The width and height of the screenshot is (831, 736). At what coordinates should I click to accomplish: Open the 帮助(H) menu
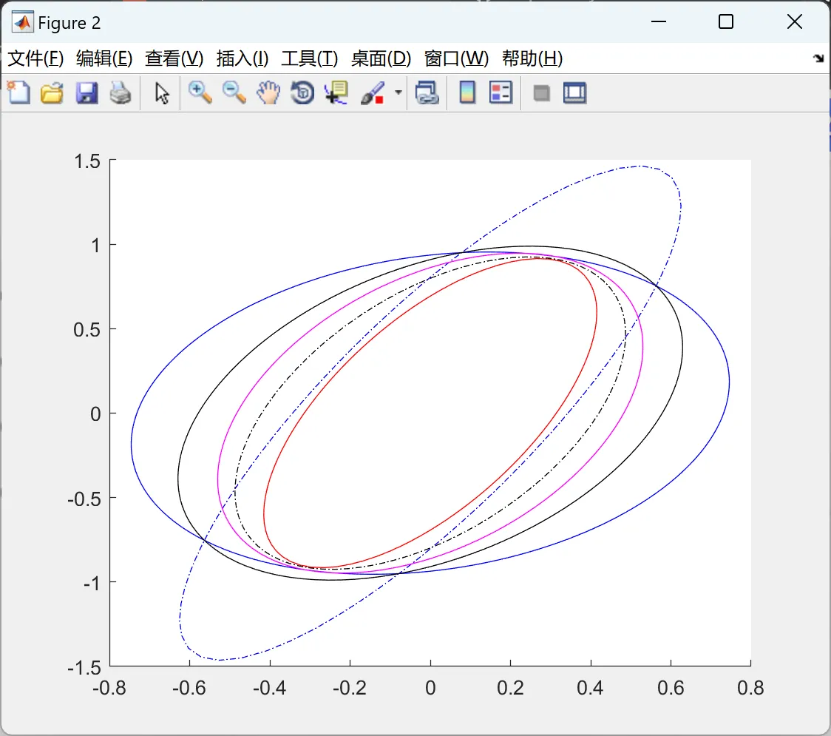(532, 58)
